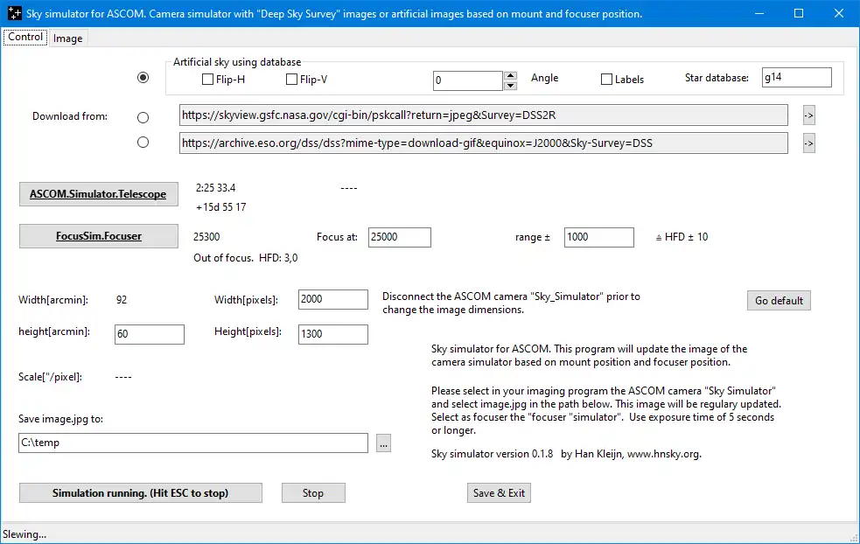This screenshot has width=860, height=544.
Task: Switch to the Image tab
Action: point(68,38)
